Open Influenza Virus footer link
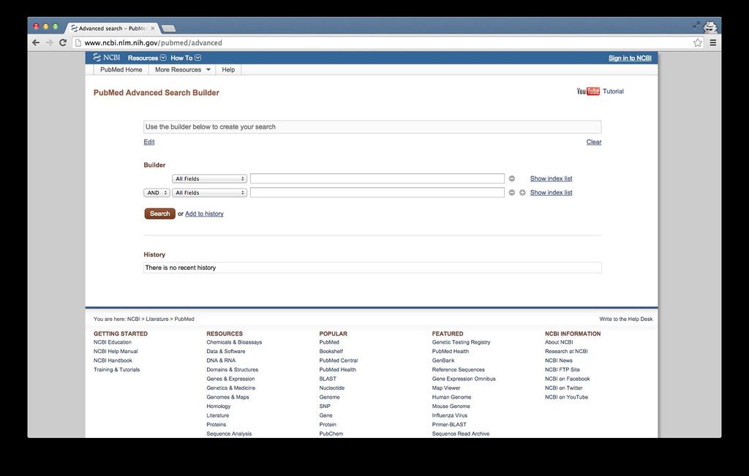The width and height of the screenshot is (749, 476). (450, 415)
